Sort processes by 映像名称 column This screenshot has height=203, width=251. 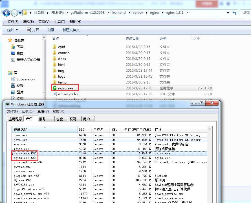pyautogui.click(x=45, y=130)
